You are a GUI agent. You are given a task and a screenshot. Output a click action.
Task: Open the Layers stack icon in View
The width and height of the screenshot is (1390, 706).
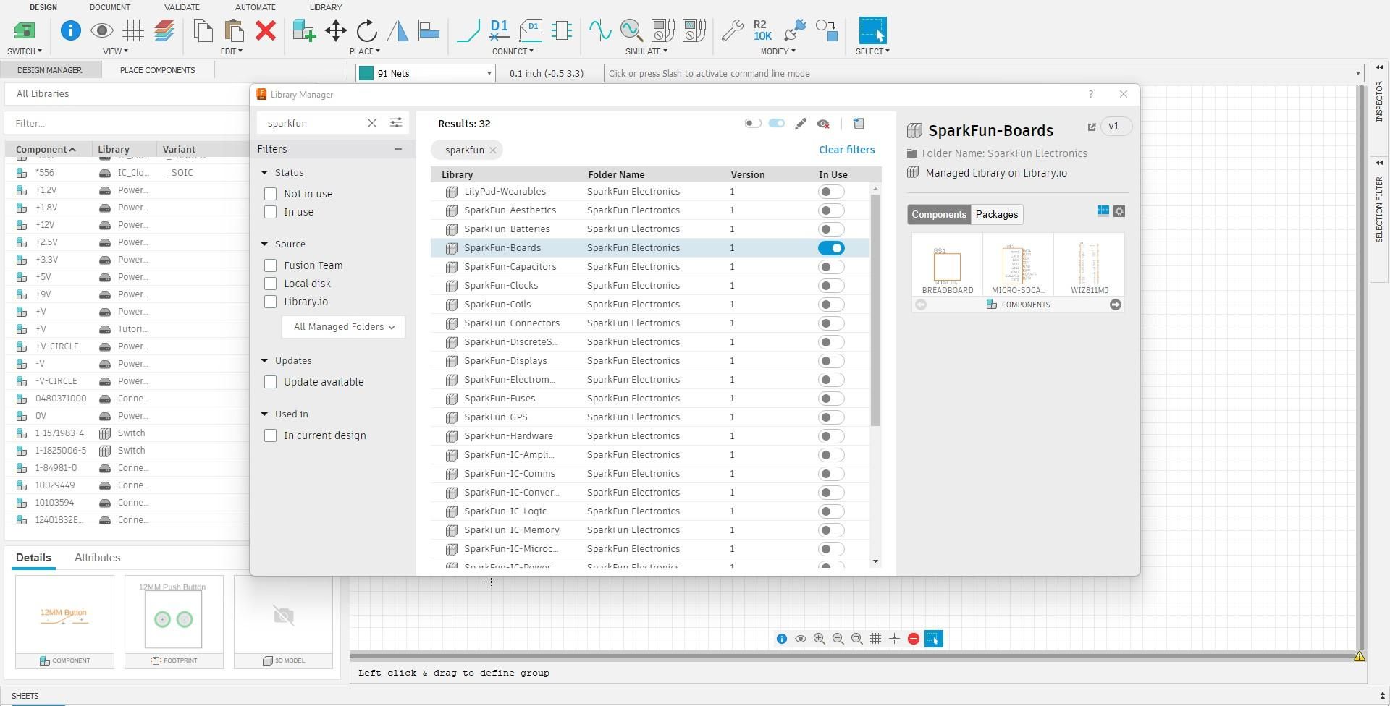(165, 30)
